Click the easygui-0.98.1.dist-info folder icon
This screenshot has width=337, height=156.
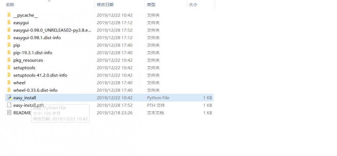pyautogui.click(x=9, y=37)
